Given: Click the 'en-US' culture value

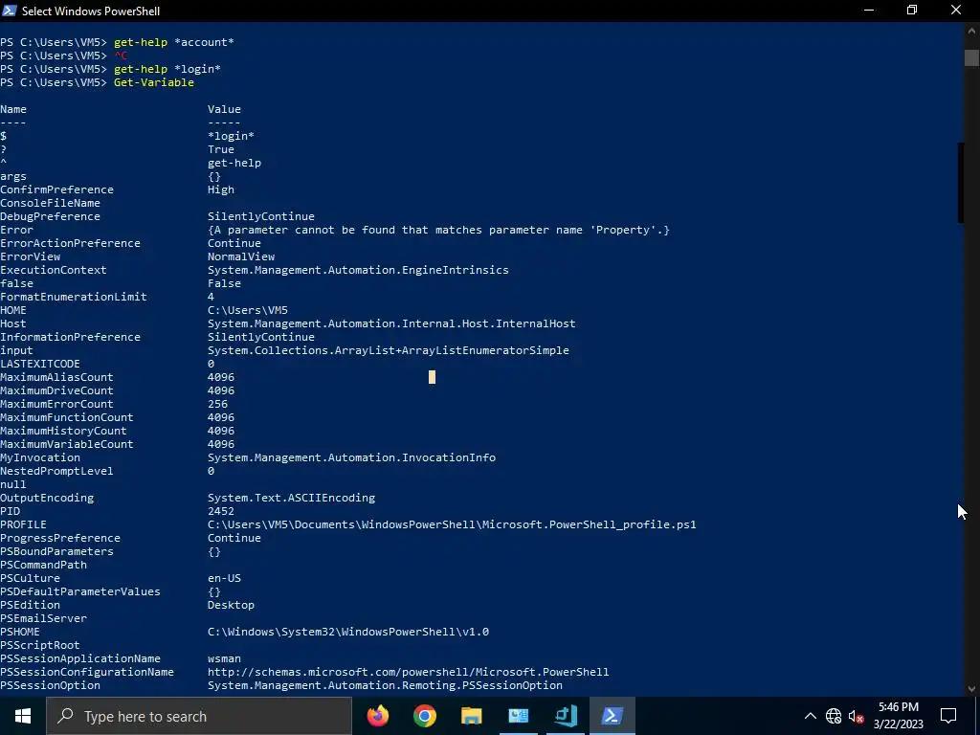Looking at the screenshot, I should [x=224, y=578].
